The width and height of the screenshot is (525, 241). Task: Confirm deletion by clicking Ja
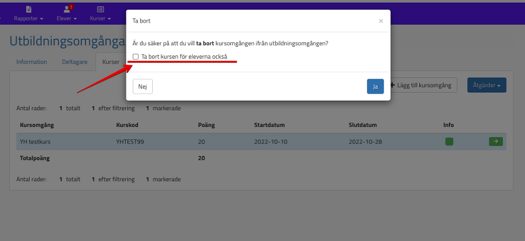[375, 86]
